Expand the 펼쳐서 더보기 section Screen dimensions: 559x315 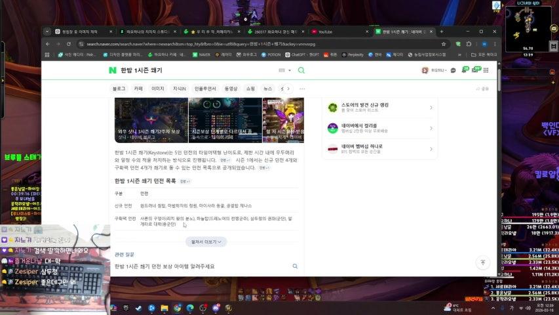click(x=206, y=241)
